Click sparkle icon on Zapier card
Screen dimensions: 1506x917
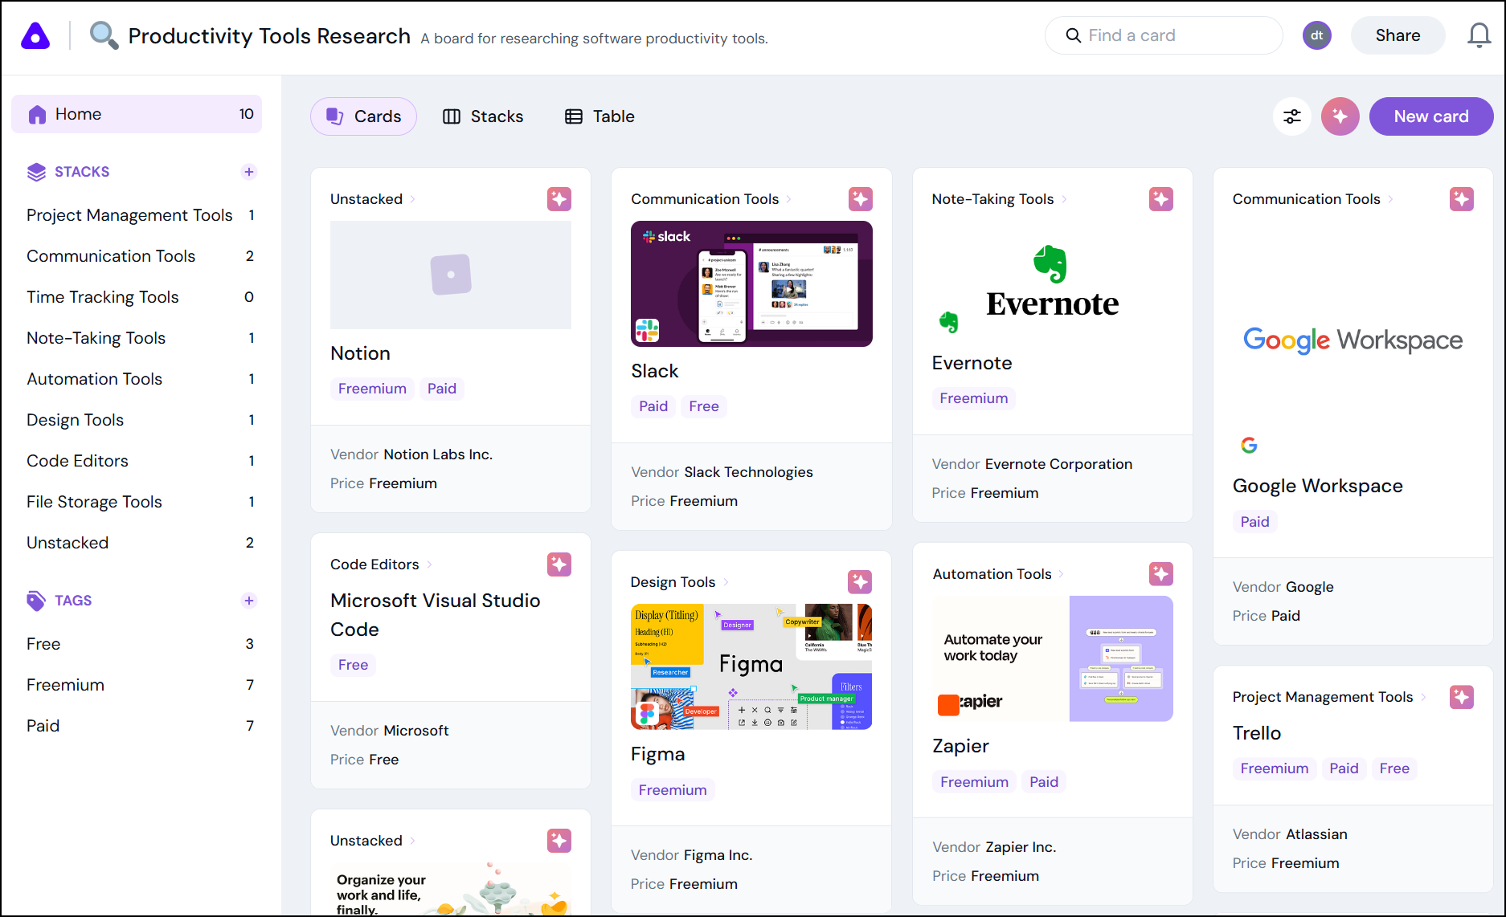click(1160, 574)
